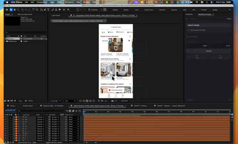Click the Import design button
Viewport: 238px width, 144px height.
point(209,25)
